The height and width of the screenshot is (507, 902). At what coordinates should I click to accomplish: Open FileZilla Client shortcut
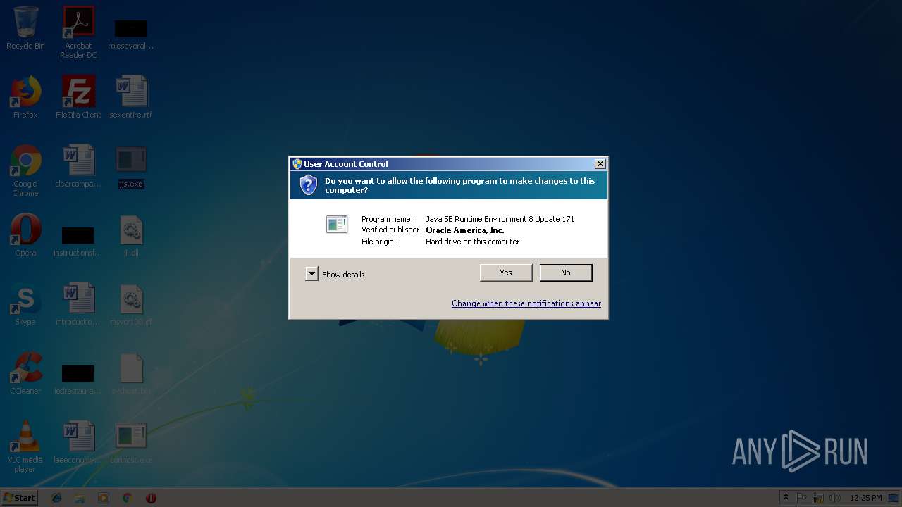coord(78,97)
